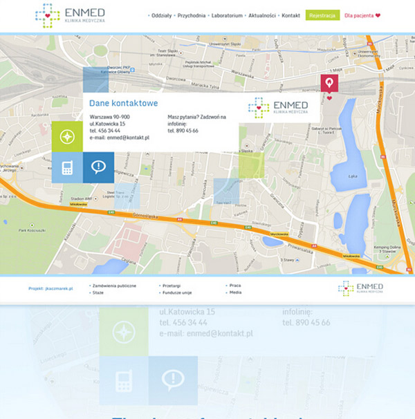Click the light blue mobile phone icon
Screen dimensions: 415x419
click(x=67, y=167)
